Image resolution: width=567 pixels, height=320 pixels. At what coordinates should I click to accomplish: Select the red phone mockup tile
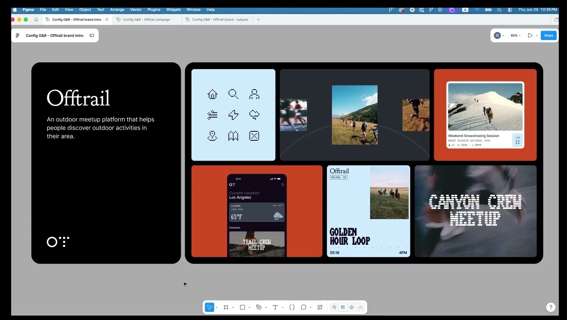click(x=257, y=211)
